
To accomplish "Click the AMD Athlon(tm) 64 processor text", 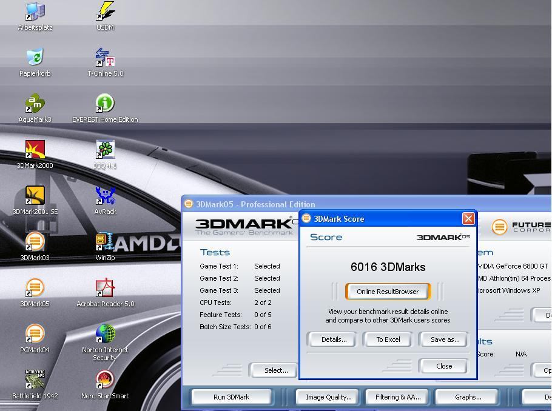I will (x=514, y=278).
